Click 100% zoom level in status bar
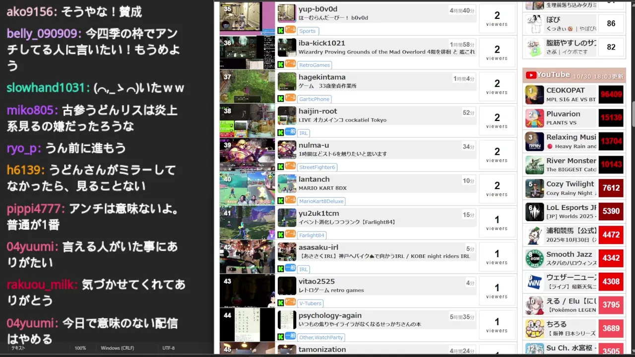This screenshot has width=635, height=357. (80, 348)
